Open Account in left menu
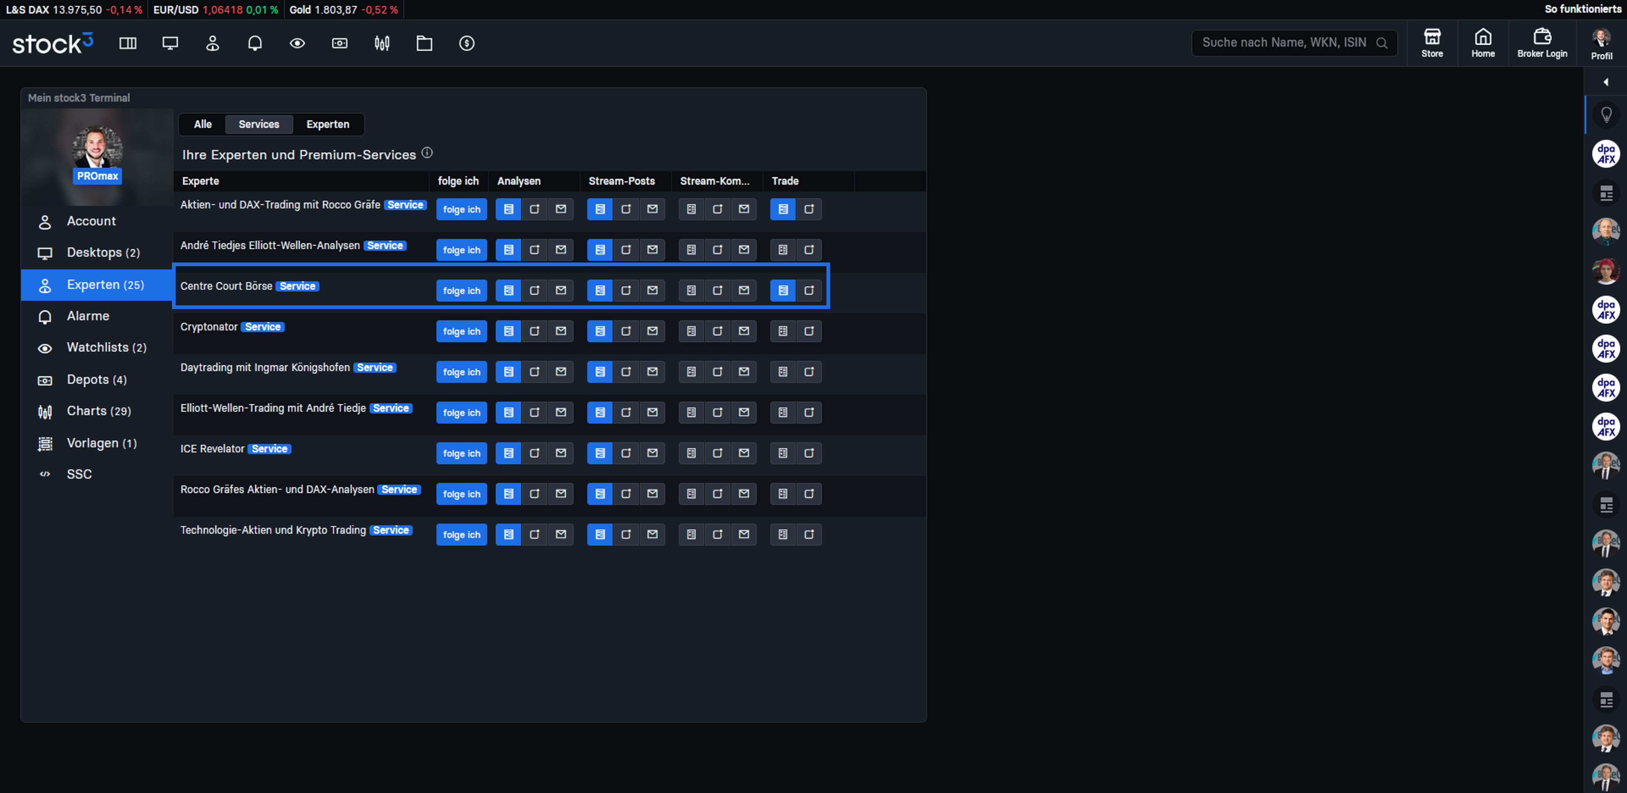Image resolution: width=1627 pixels, height=793 pixels. tap(97, 221)
